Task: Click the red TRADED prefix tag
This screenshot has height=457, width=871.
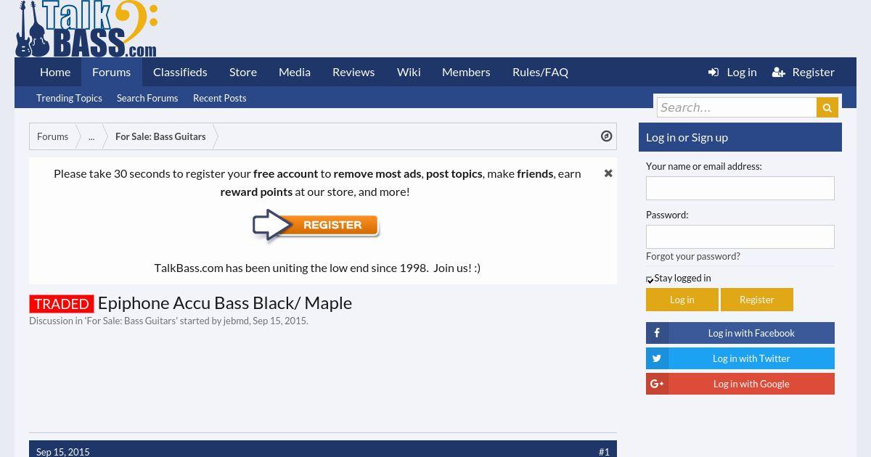Action: pyautogui.click(x=62, y=304)
